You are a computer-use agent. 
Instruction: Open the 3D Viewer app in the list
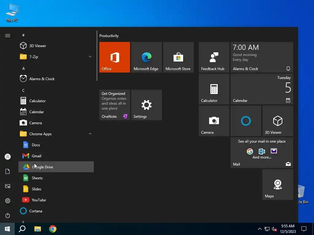(x=56, y=46)
